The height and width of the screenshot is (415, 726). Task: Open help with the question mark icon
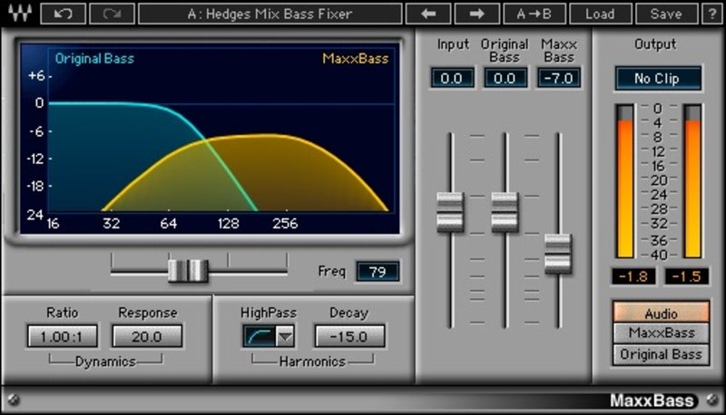tap(715, 14)
